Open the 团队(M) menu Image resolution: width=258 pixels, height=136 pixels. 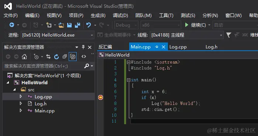point(143,16)
